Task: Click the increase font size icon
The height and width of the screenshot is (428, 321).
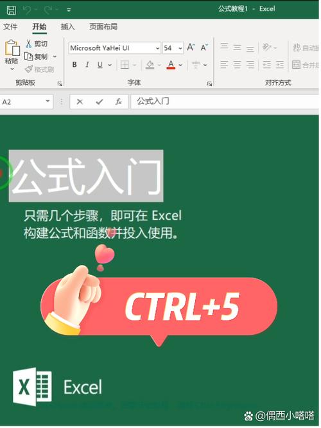Action: point(191,48)
